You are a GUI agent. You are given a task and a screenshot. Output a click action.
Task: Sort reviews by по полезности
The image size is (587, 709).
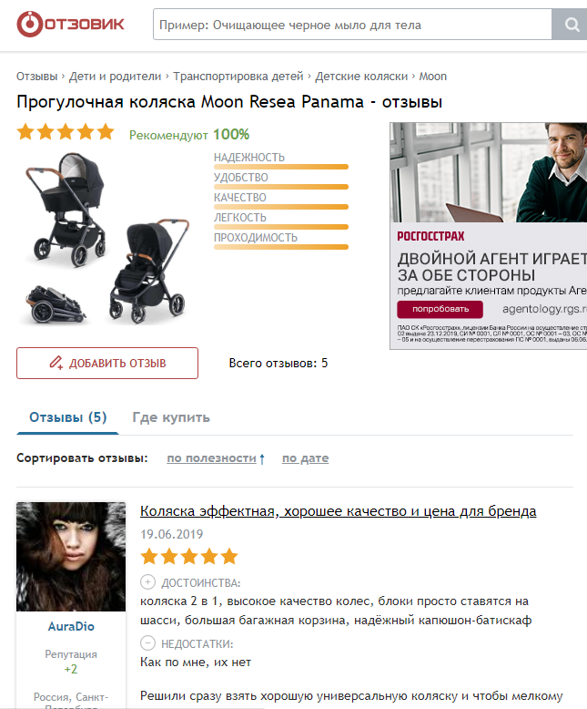[x=211, y=458]
